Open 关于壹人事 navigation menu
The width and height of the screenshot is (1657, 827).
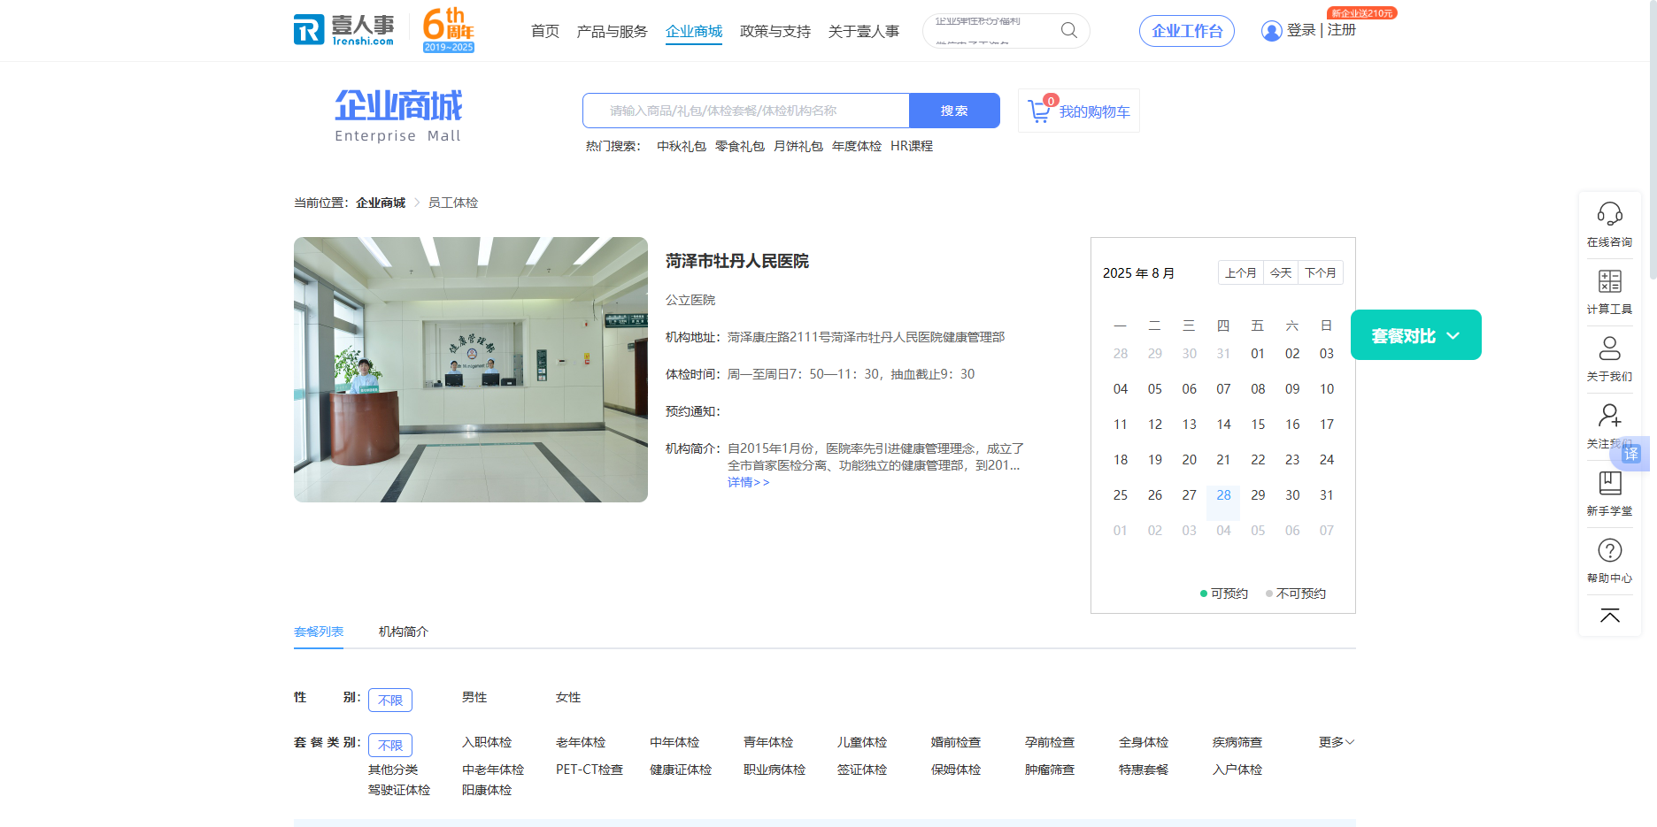[x=864, y=31]
